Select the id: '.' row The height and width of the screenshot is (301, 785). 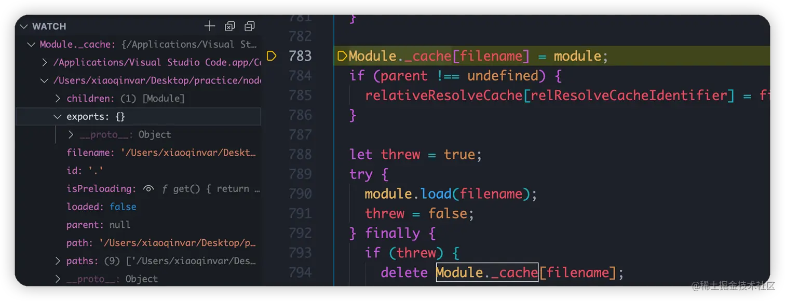coord(139,171)
